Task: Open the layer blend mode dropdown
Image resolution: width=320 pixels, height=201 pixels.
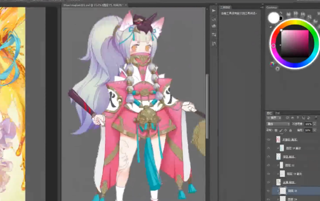Action: click(x=278, y=124)
